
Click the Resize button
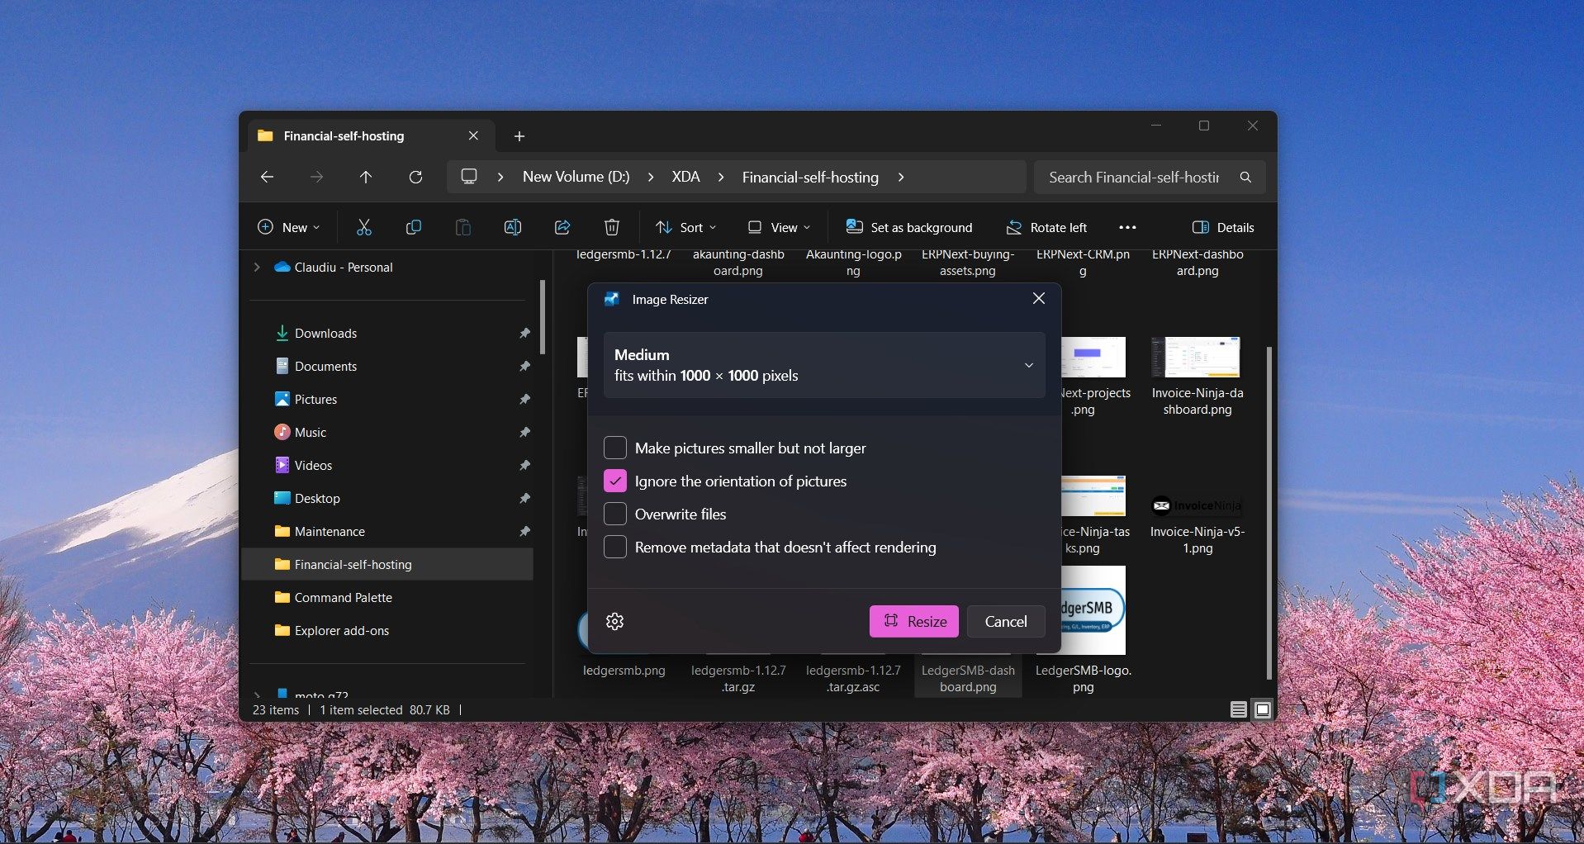pyautogui.click(x=914, y=621)
